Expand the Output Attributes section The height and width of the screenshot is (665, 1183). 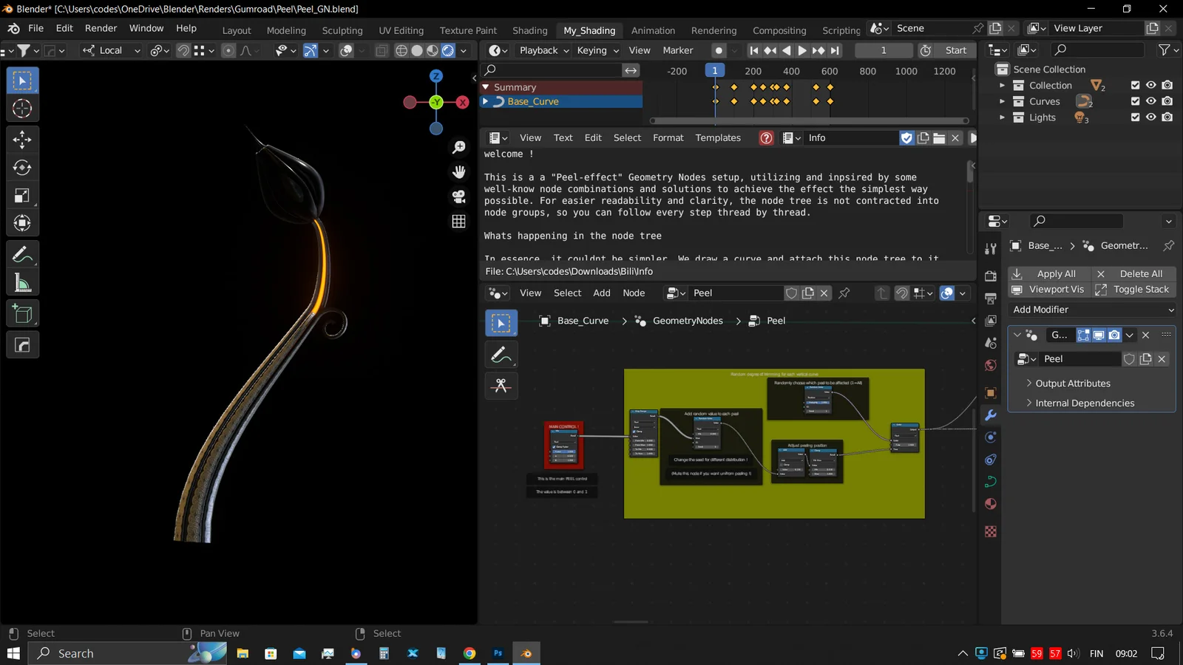pyautogui.click(x=1072, y=383)
